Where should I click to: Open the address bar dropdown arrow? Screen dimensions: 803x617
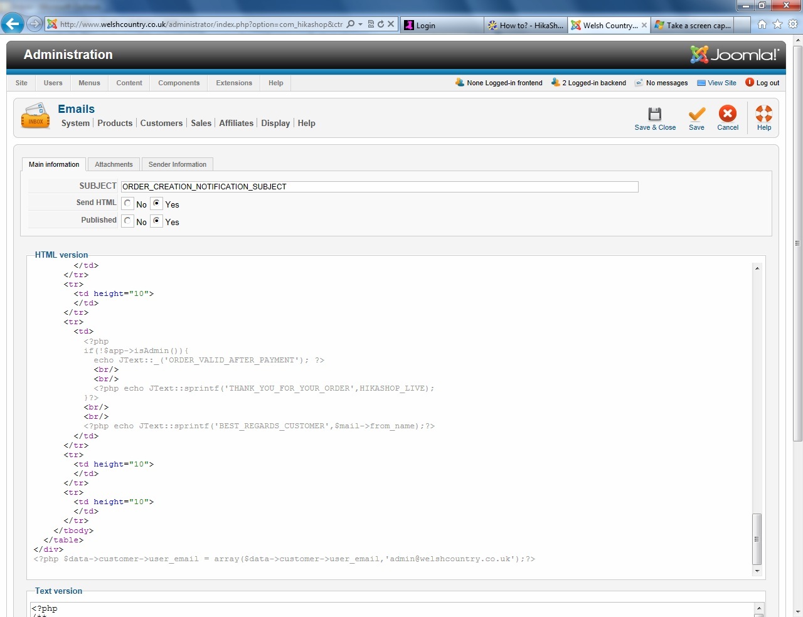pos(361,24)
